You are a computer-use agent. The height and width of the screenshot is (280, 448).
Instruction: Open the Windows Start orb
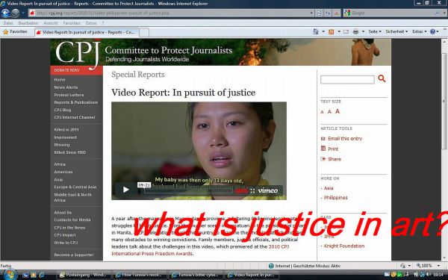(x=9, y=275)
